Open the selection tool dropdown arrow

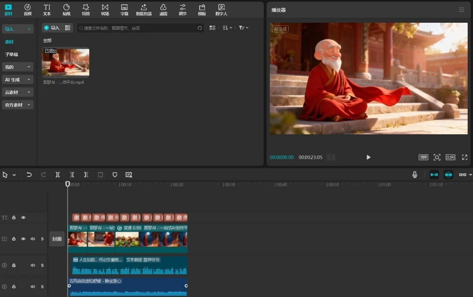(14, 175)
